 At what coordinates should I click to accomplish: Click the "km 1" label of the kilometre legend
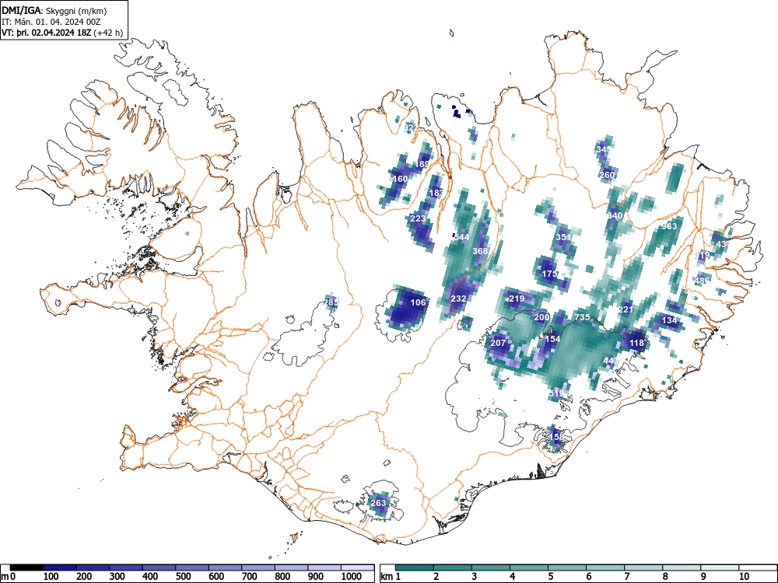point(391,577)
